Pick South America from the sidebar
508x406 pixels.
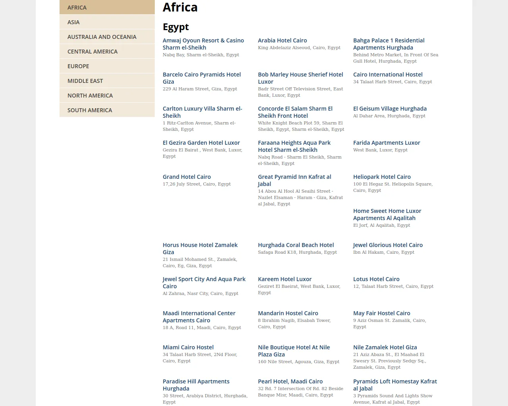click(x=107, y=110)
